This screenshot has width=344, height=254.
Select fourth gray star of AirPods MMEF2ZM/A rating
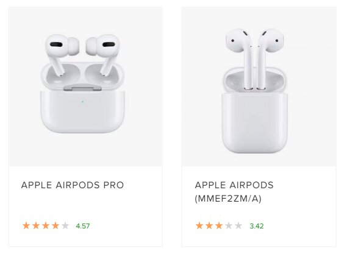pos(229,225)
